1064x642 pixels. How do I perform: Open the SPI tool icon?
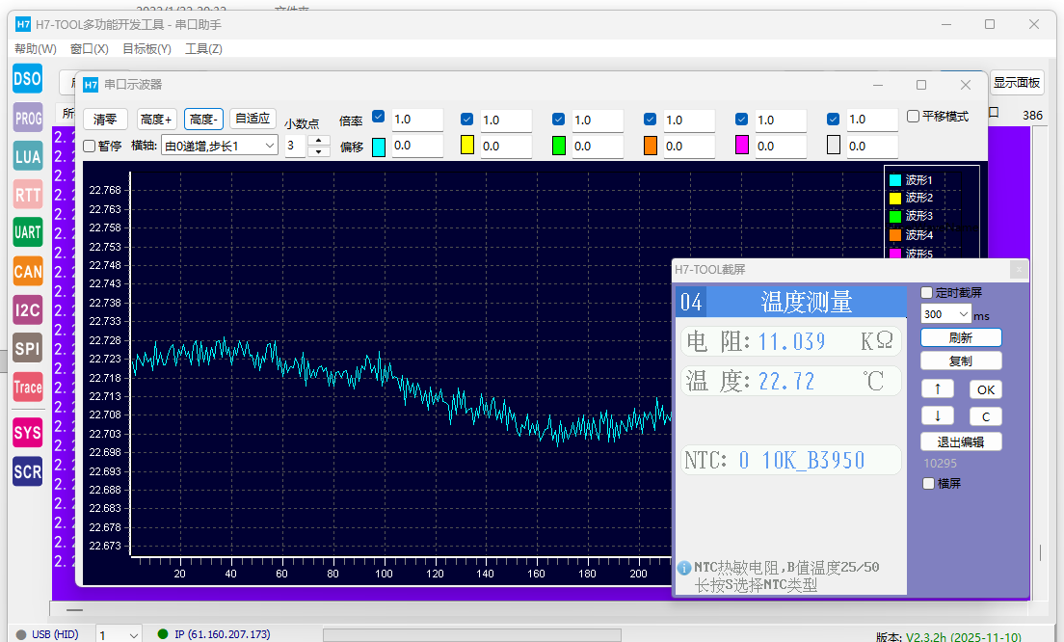[28, 348]
